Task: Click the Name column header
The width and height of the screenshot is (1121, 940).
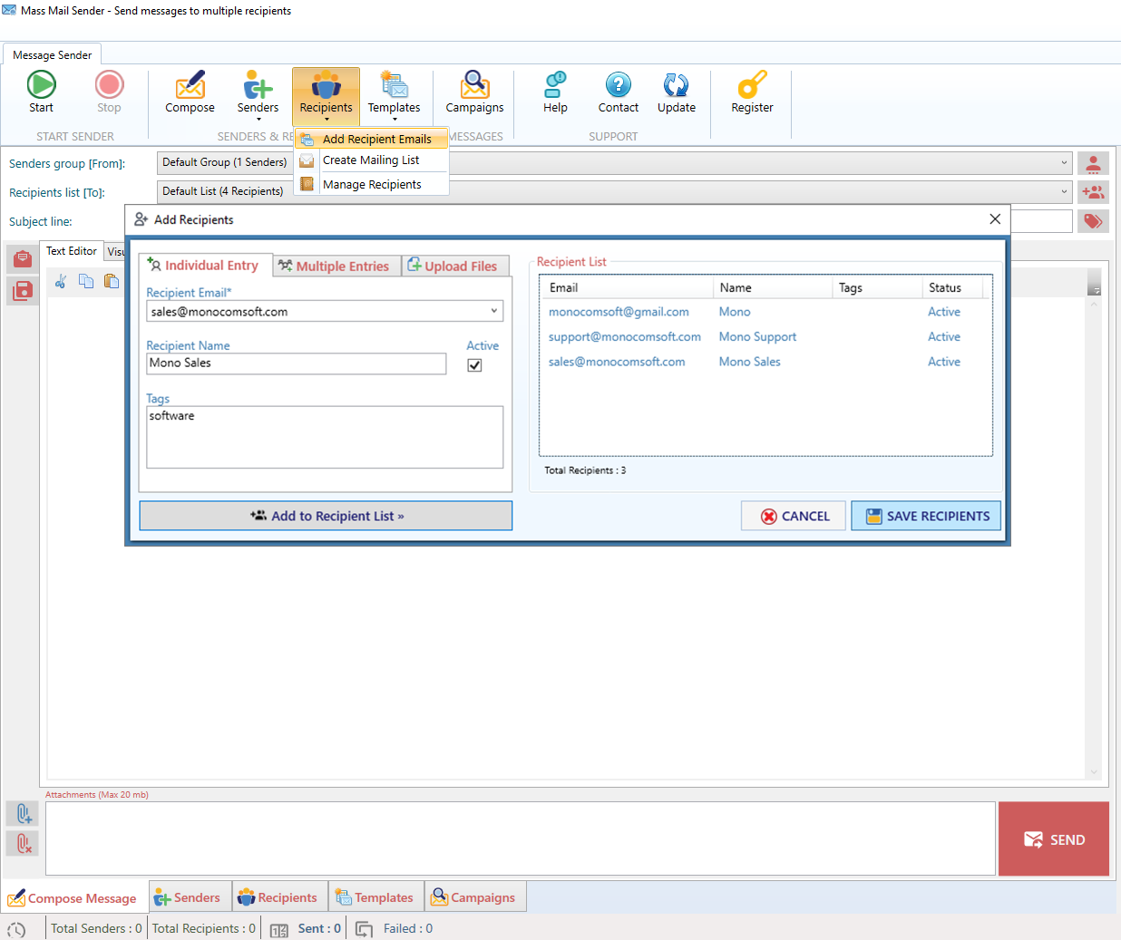Action: pyautogui.click(x=772, y=287)
